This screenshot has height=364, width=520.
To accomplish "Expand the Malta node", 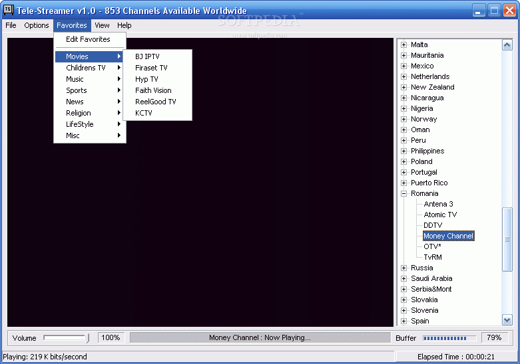I will 403,45.
